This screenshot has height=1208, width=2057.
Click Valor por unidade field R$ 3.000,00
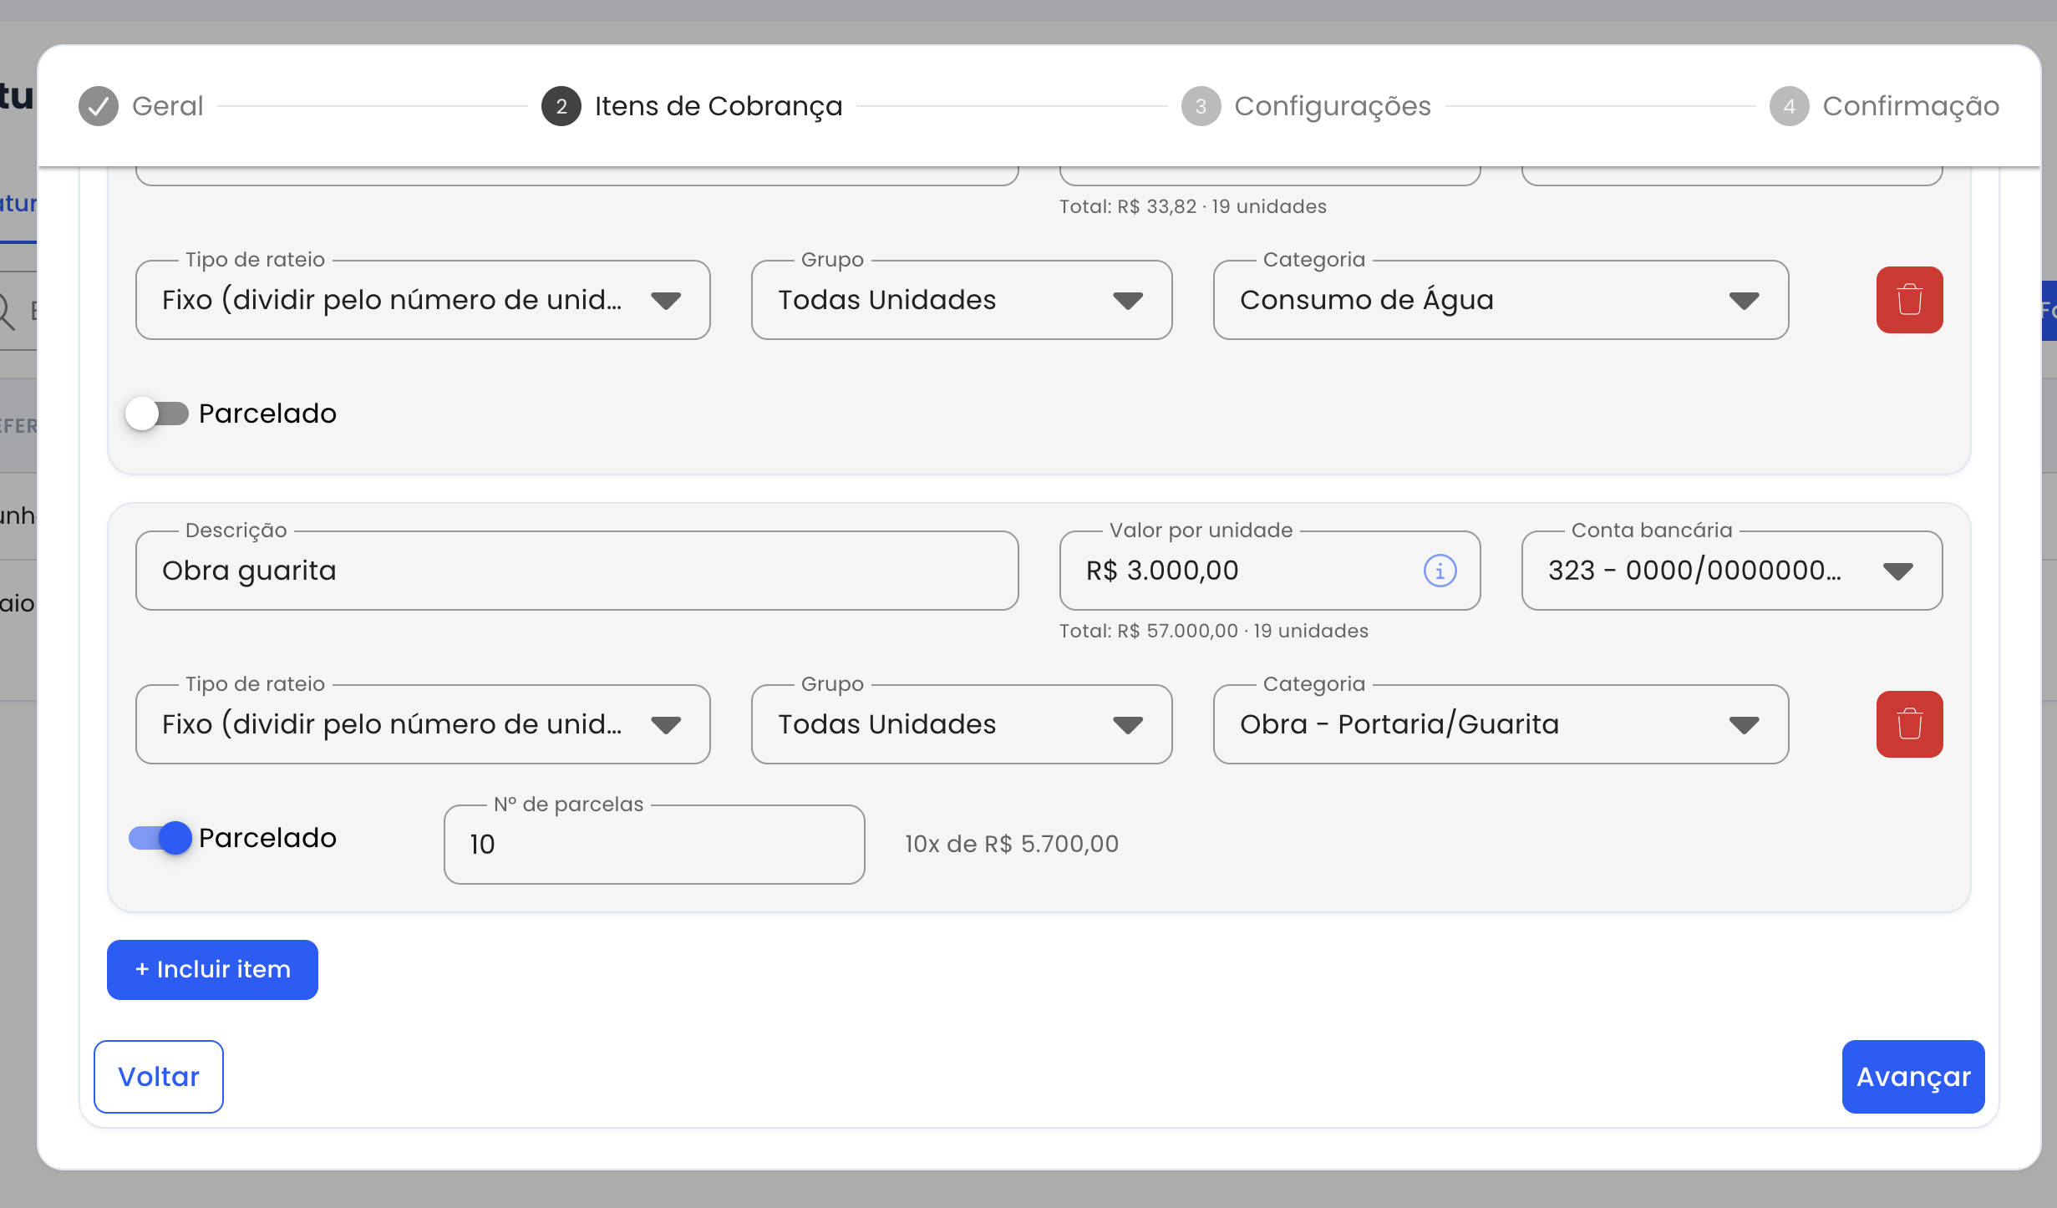(x=1270, y=571)
